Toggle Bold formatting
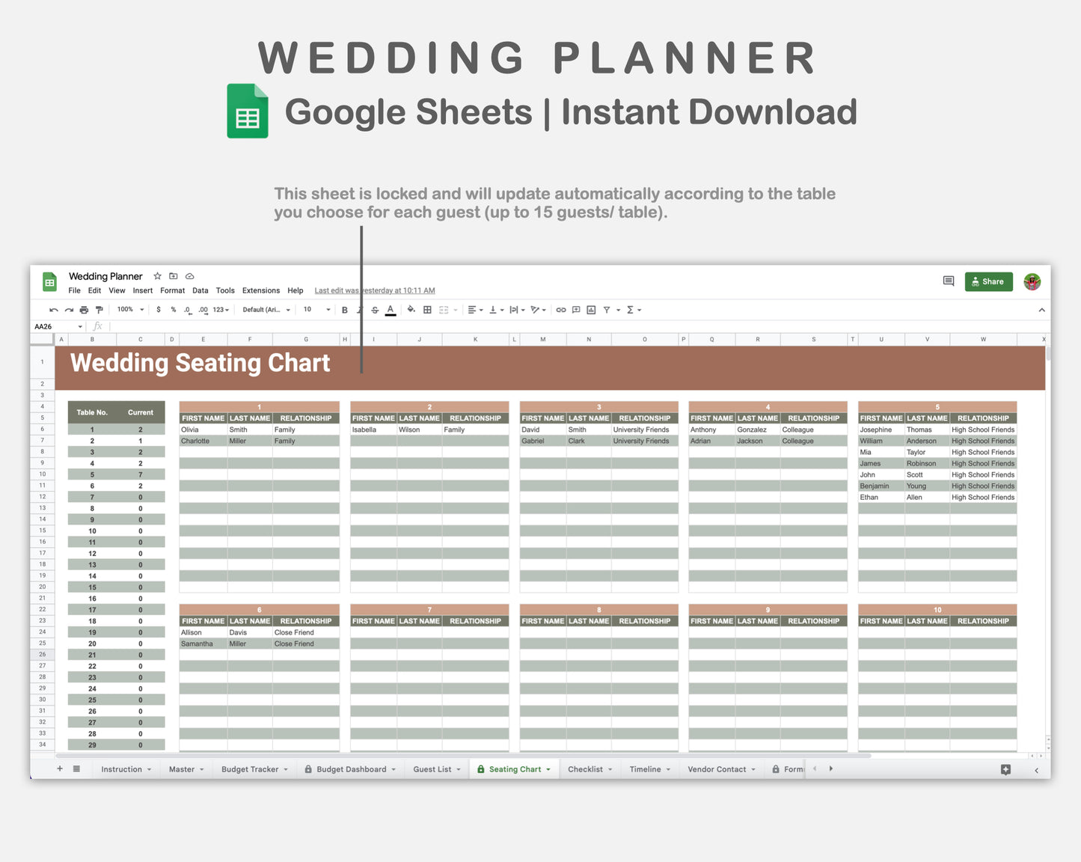This screenshot has height=862, width=1081. click(344, 309)
